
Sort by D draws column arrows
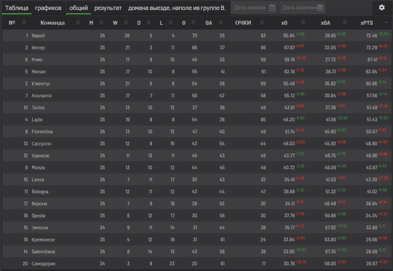click(x=149, y=23)
